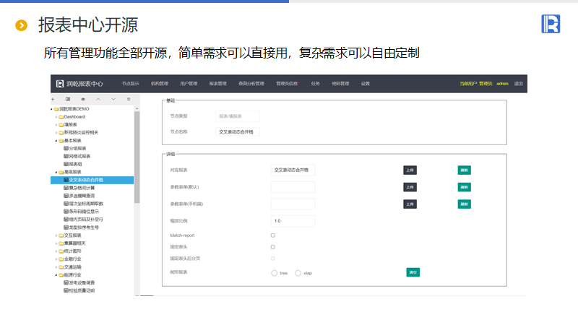Click the 润乾报表中心 logo icon
The width and height of the screenshot is (578, 325).
(x=60, y=84)
